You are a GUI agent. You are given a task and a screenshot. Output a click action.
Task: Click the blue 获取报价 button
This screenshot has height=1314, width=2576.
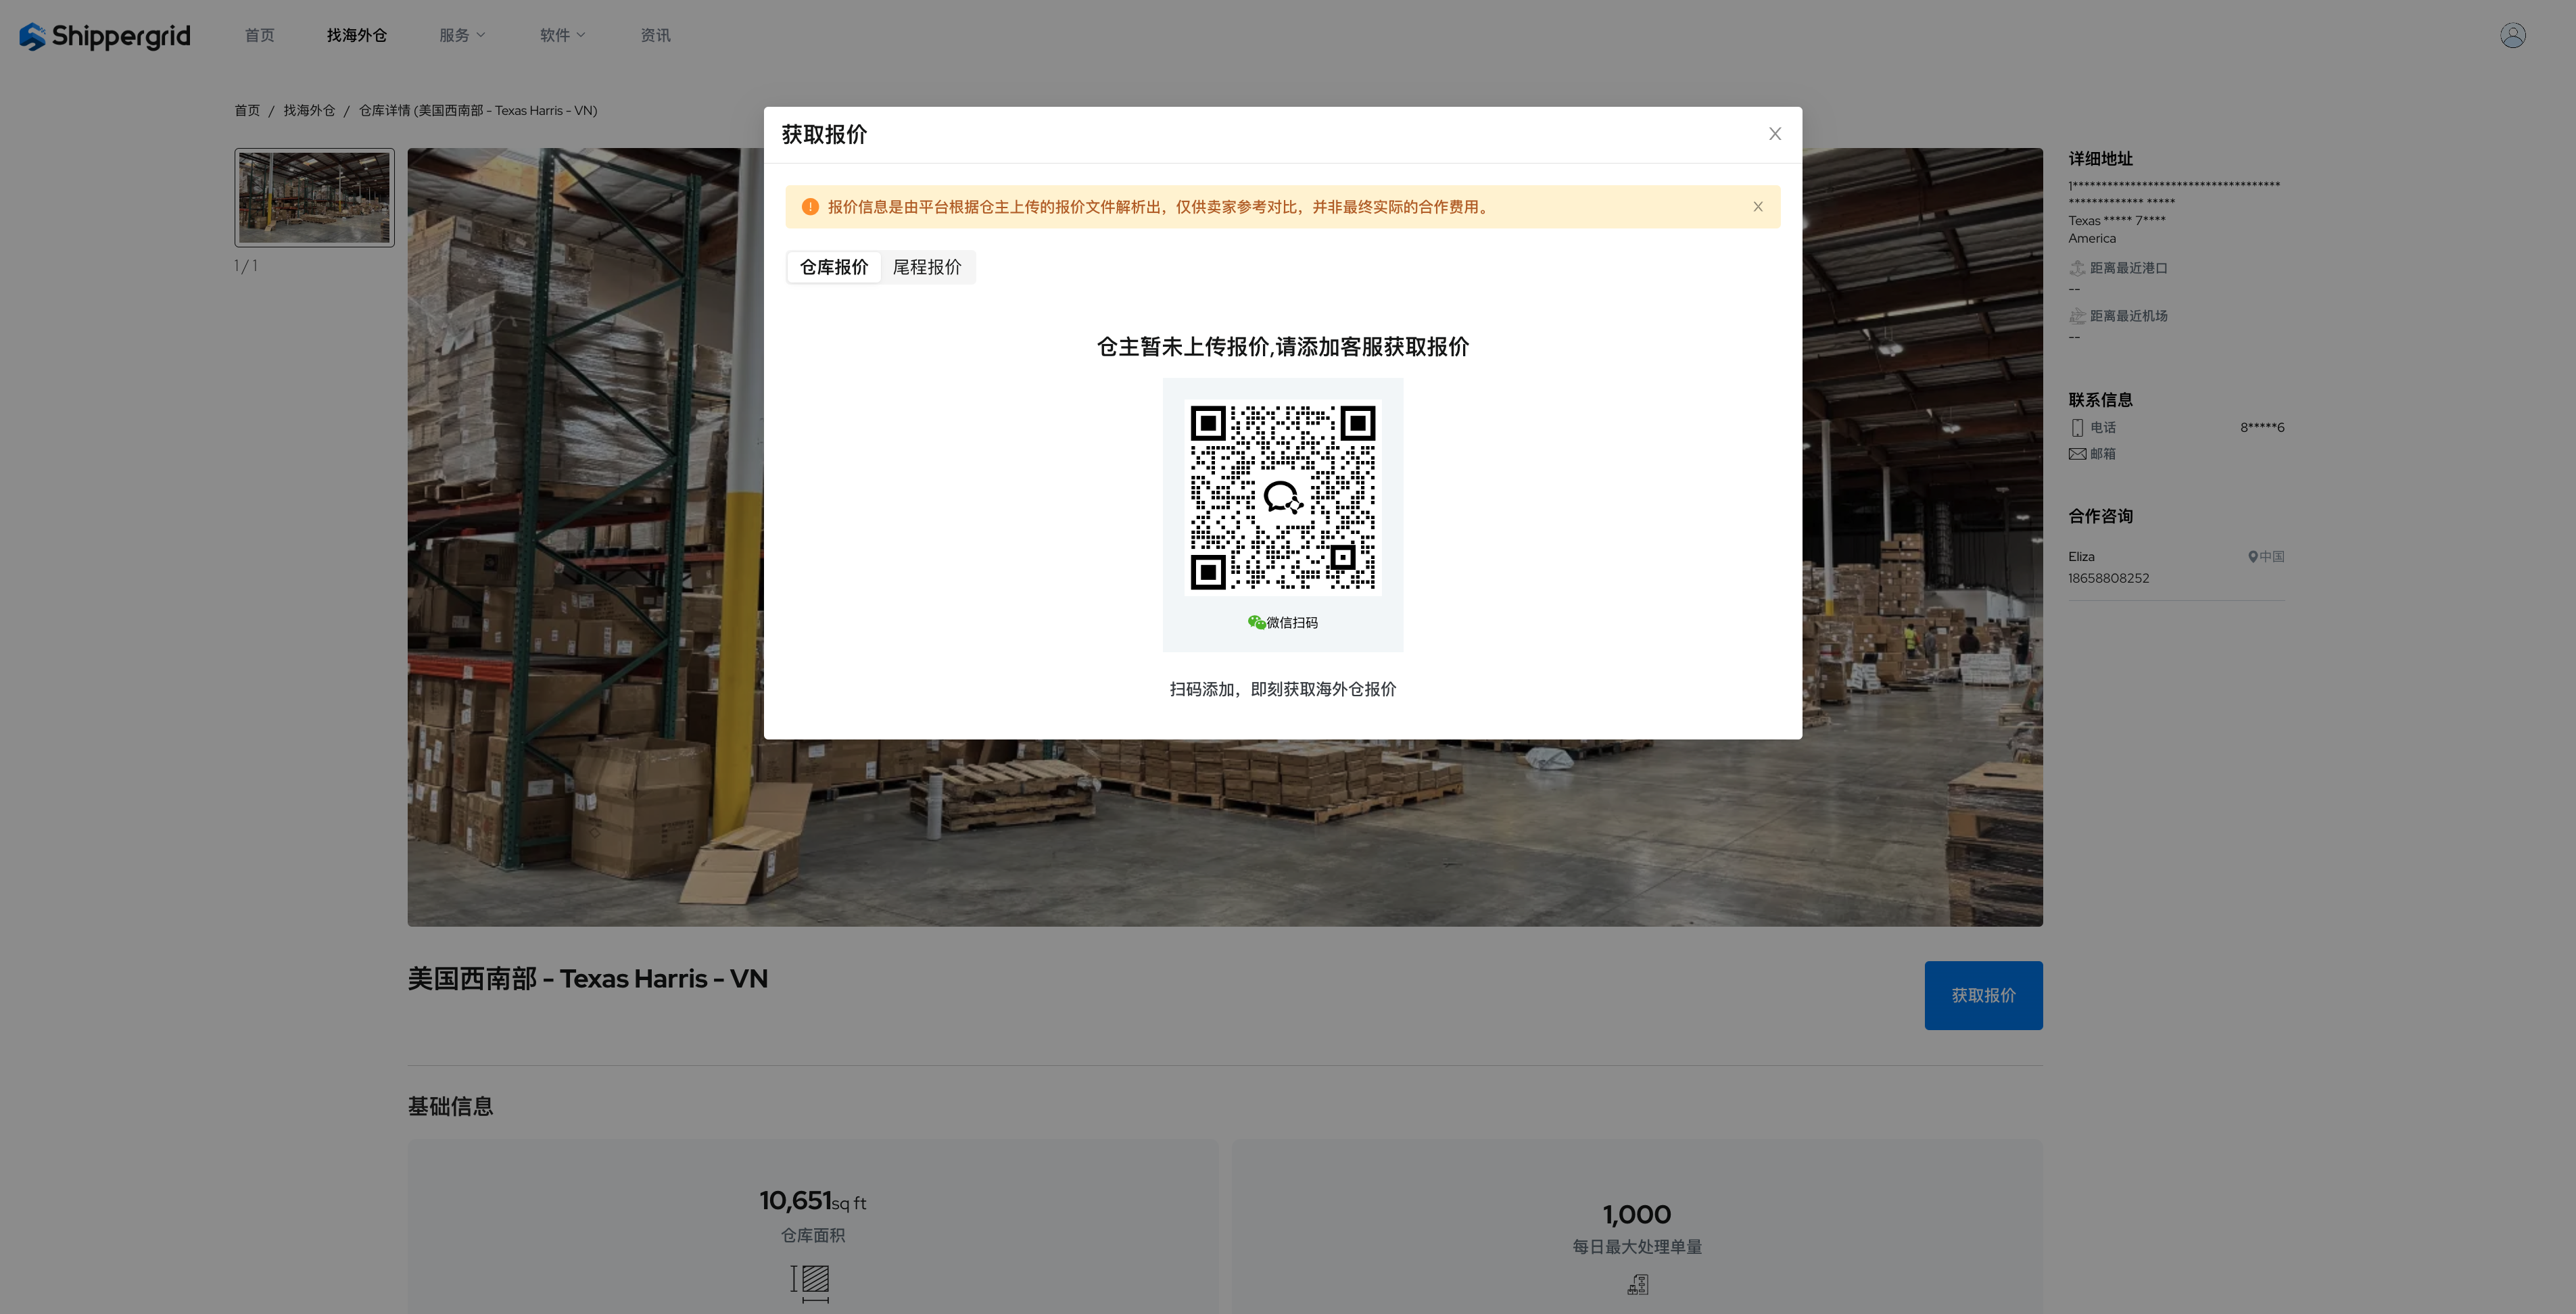coord(1982,995)
